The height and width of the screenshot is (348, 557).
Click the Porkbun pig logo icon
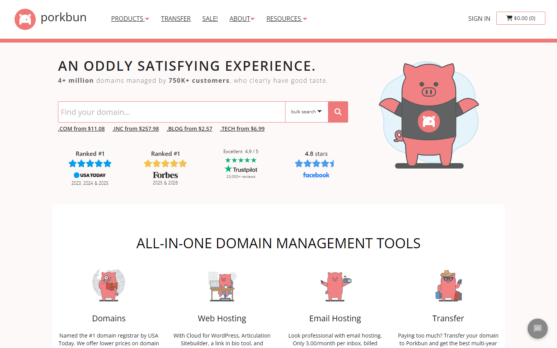pos(25,19)
